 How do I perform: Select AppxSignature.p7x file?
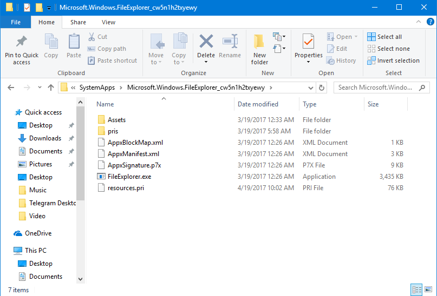129,165
